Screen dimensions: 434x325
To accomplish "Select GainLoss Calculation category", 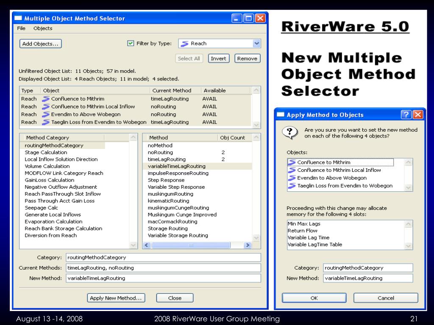I will pyautogui.click(x=50, y=180).
